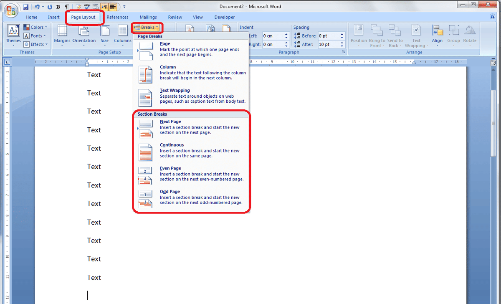Screen dimensions: 501x304
Task: Click the Spelling & Grammar ABC icon
Action: click(87, 7)
